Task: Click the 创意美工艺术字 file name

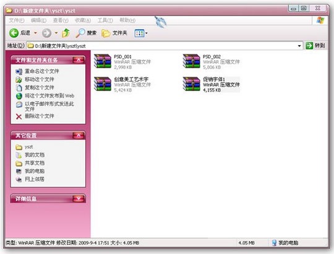Action: 131,80
